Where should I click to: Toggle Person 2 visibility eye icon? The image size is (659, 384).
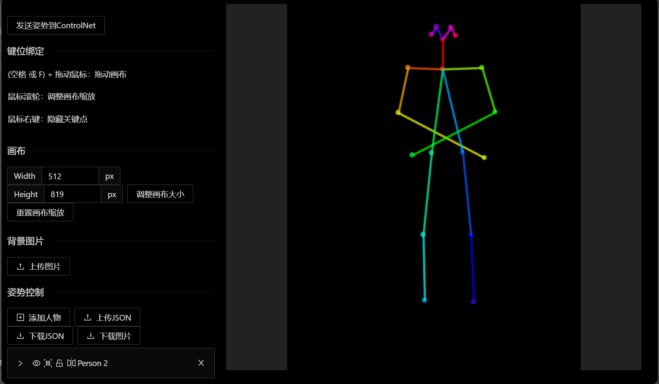(36, 363)
